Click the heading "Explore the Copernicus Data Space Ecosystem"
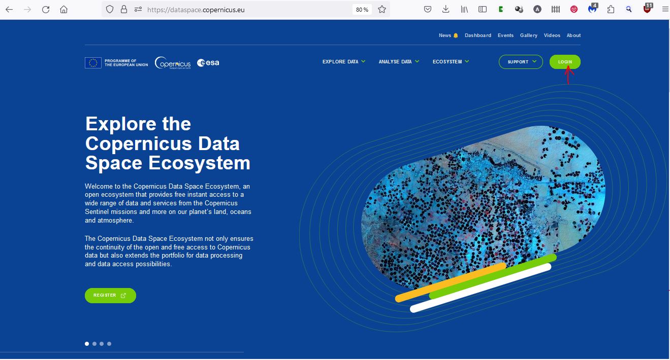This screenshot has height=360, width=670. (x=168, y=143)
